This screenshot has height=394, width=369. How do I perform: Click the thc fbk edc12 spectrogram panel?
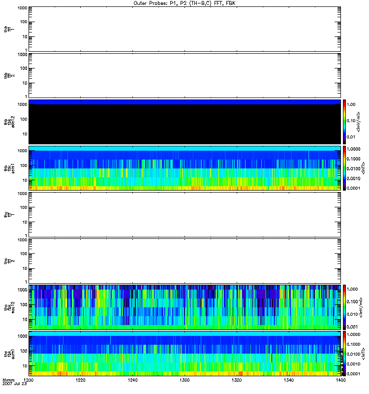[184, 307]
